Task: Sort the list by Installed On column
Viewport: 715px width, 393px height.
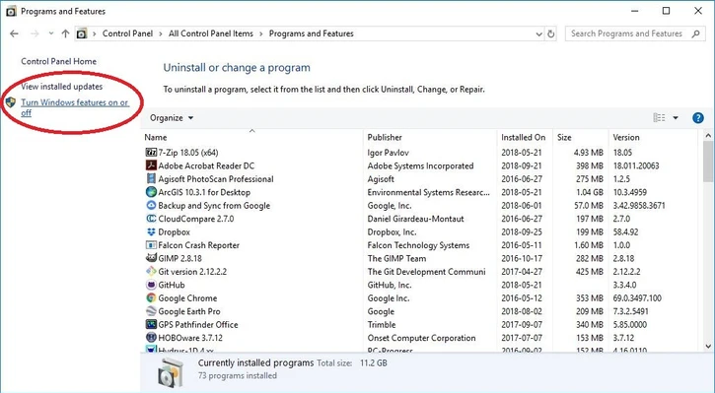Action: tap(523, 137)
